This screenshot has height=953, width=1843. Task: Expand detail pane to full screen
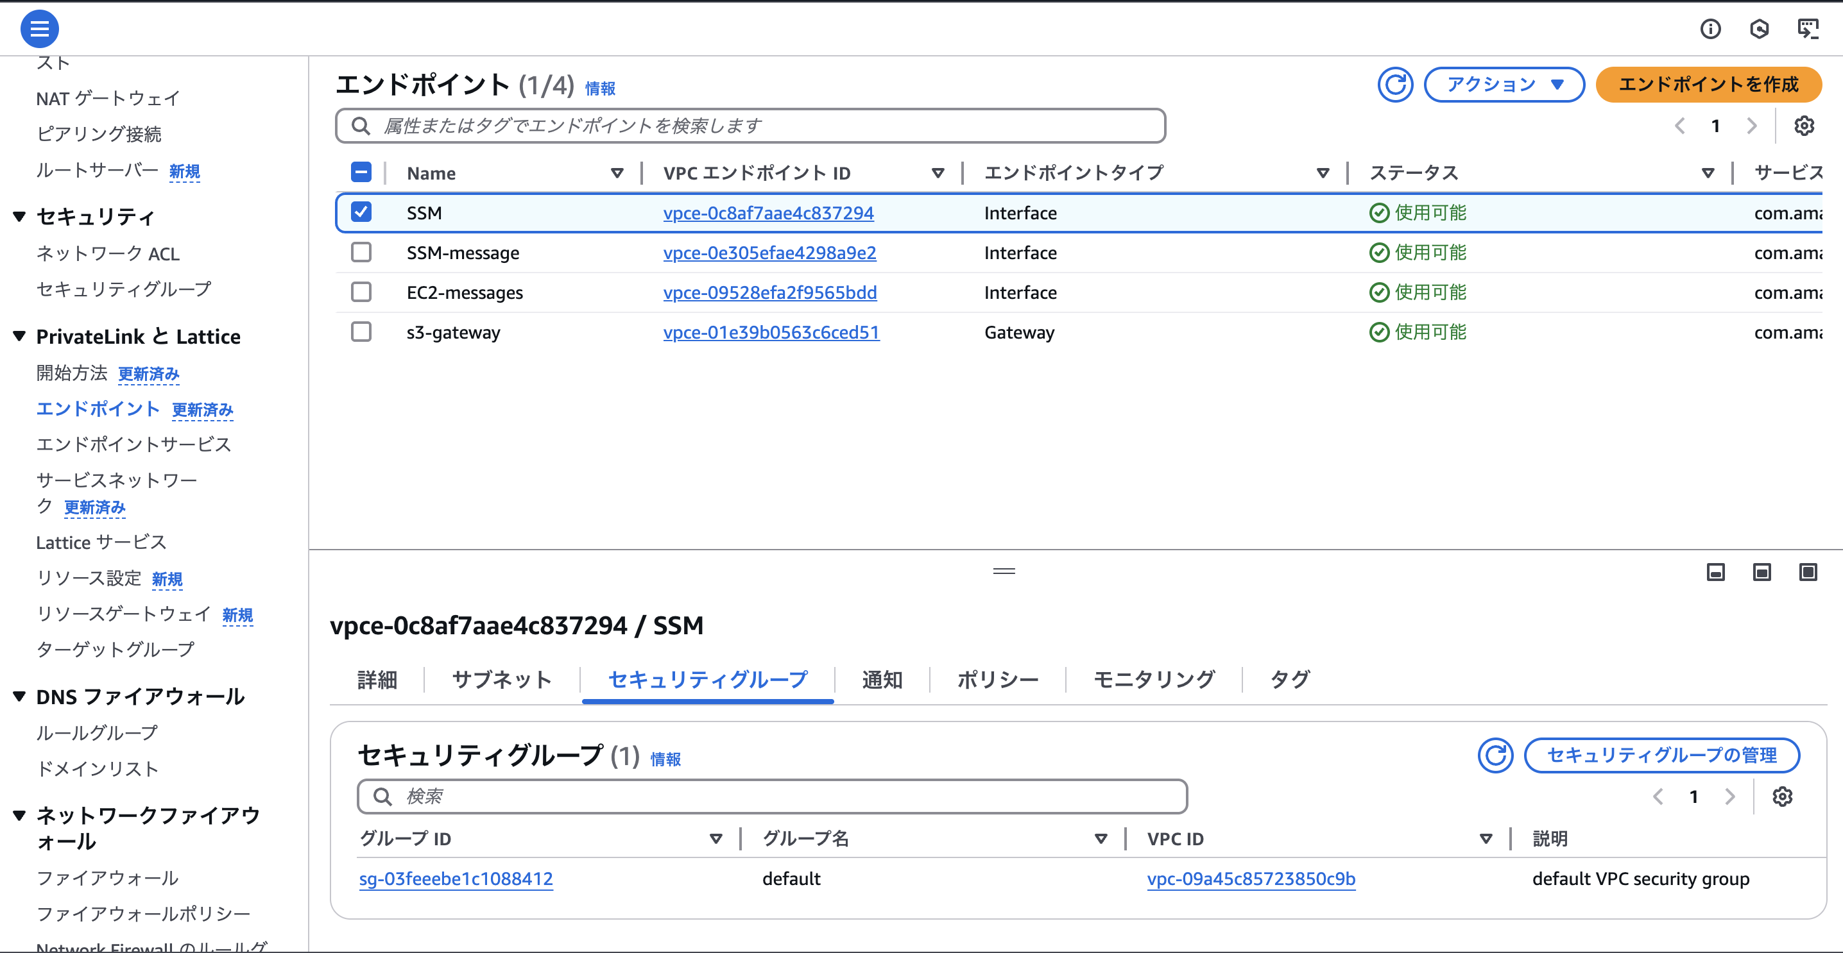coord(1807,572)
